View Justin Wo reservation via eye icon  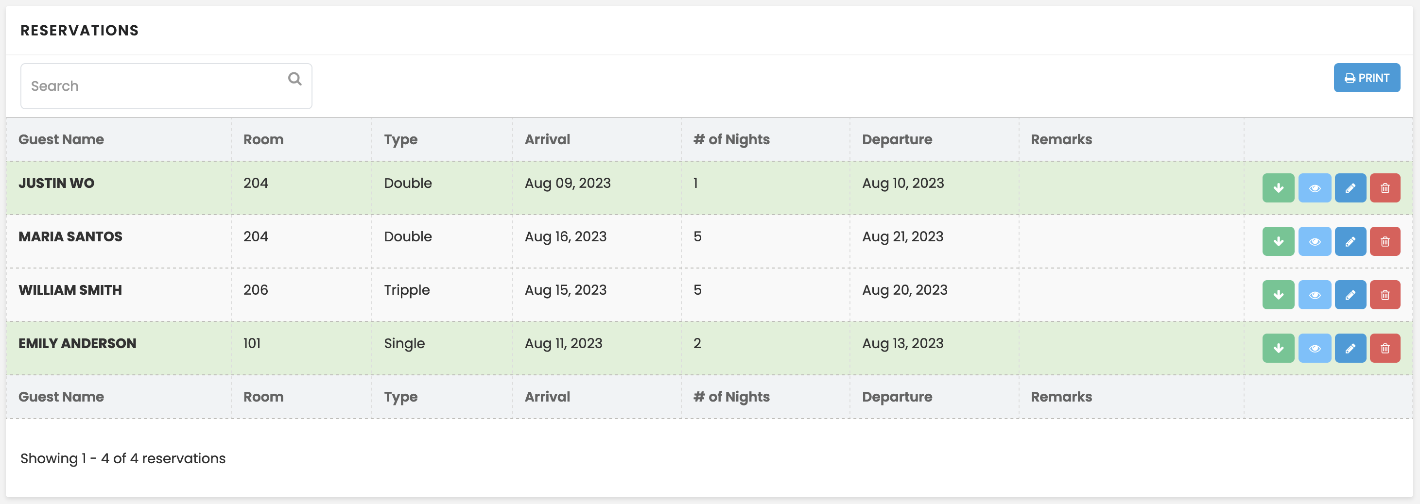[x=1314, y=188]
